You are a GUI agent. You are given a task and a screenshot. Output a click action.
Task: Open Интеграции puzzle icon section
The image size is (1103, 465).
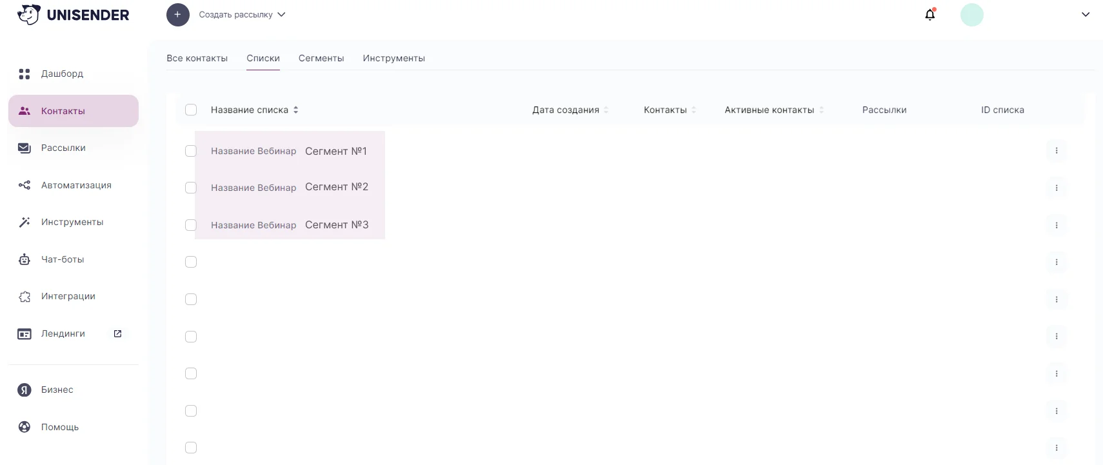click(x=68, y=296)
